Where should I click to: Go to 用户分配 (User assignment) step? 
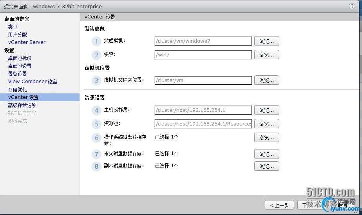point(18,35)
